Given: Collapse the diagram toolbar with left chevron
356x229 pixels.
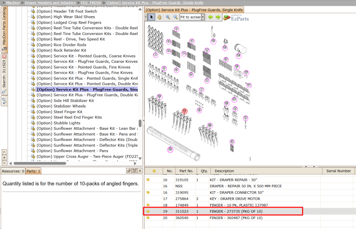Looking at the screenshot, I should [146, 17].
